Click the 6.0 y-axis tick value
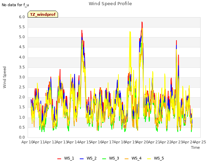 22,17
